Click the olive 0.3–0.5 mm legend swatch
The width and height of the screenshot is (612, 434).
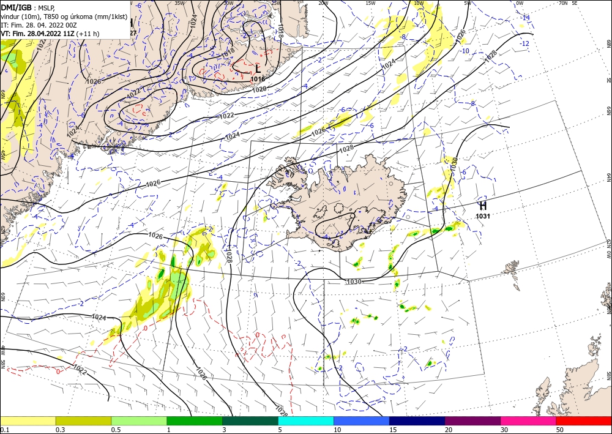[x=83, y=421]
